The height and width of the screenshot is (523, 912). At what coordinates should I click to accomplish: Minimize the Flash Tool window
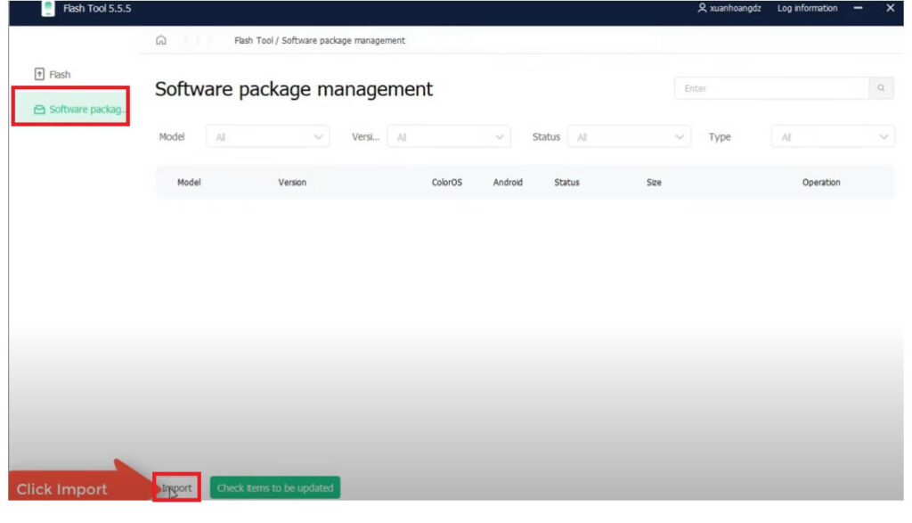click(x=859, y=9)
